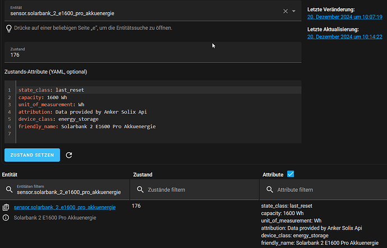
Task: Open info icon beside Solarbank 2 E1600 Pro Akkuenergie
Action: click(6, 218)
